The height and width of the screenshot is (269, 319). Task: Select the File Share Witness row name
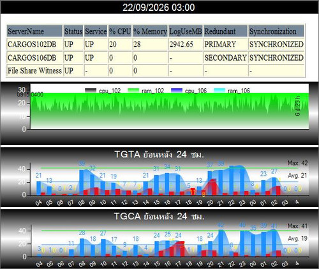click(x=34, y=70)
